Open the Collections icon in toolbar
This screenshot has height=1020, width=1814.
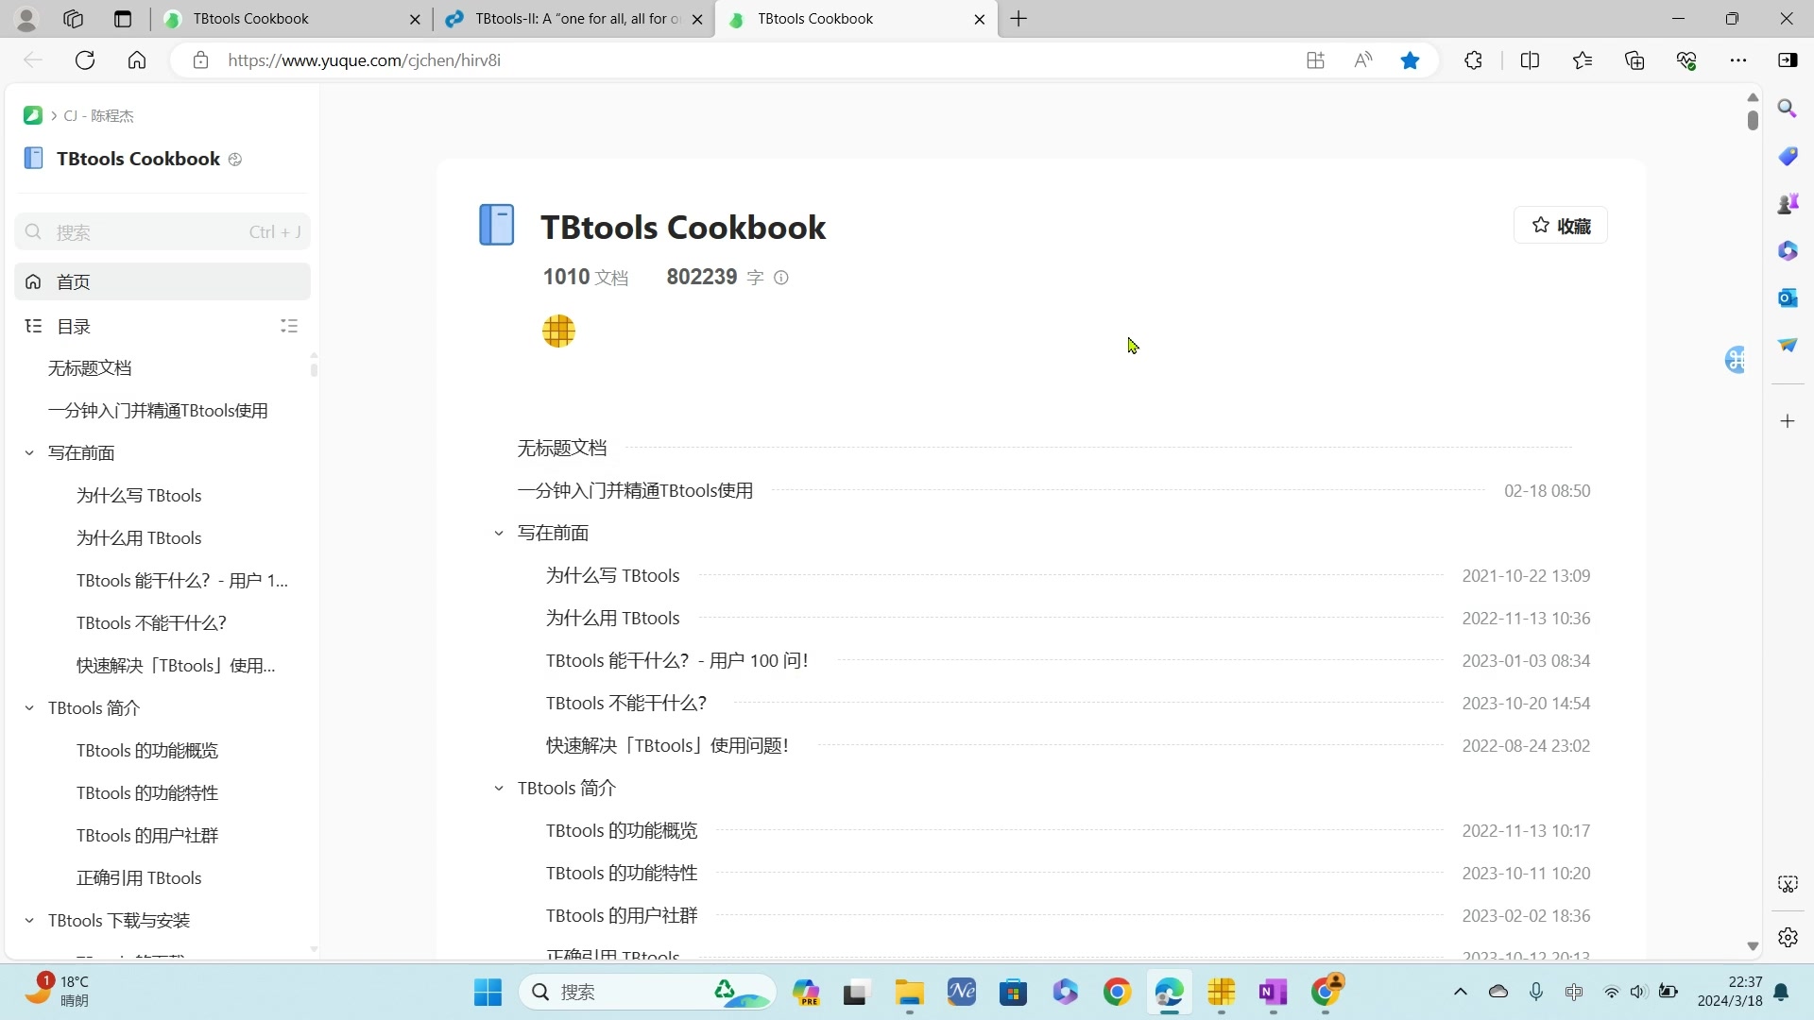click(1634, 60)
